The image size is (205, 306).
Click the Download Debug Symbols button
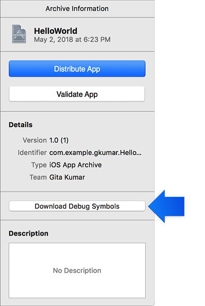(x=77, y=206)
